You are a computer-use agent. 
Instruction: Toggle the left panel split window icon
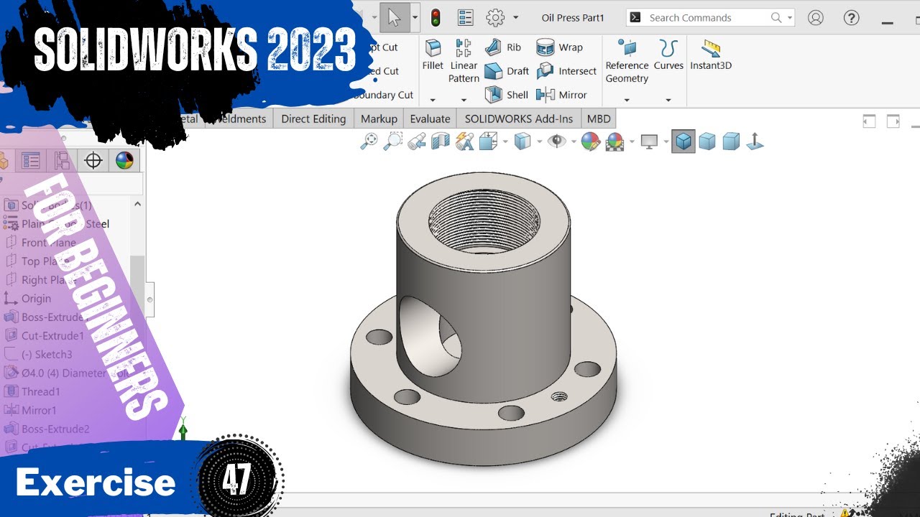869,121
